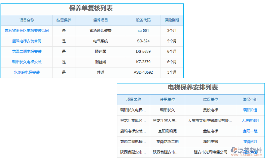The height and width of the screenshot is (159, 265).
Task: Open the 水龙庭电梯安装 project link
Action: coord(26,72)
